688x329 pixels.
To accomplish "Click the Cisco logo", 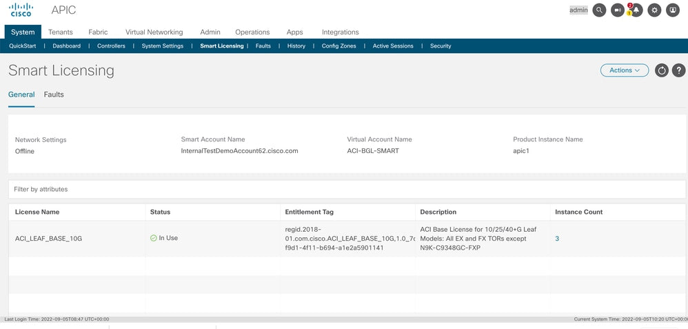I will pos(21,10).
